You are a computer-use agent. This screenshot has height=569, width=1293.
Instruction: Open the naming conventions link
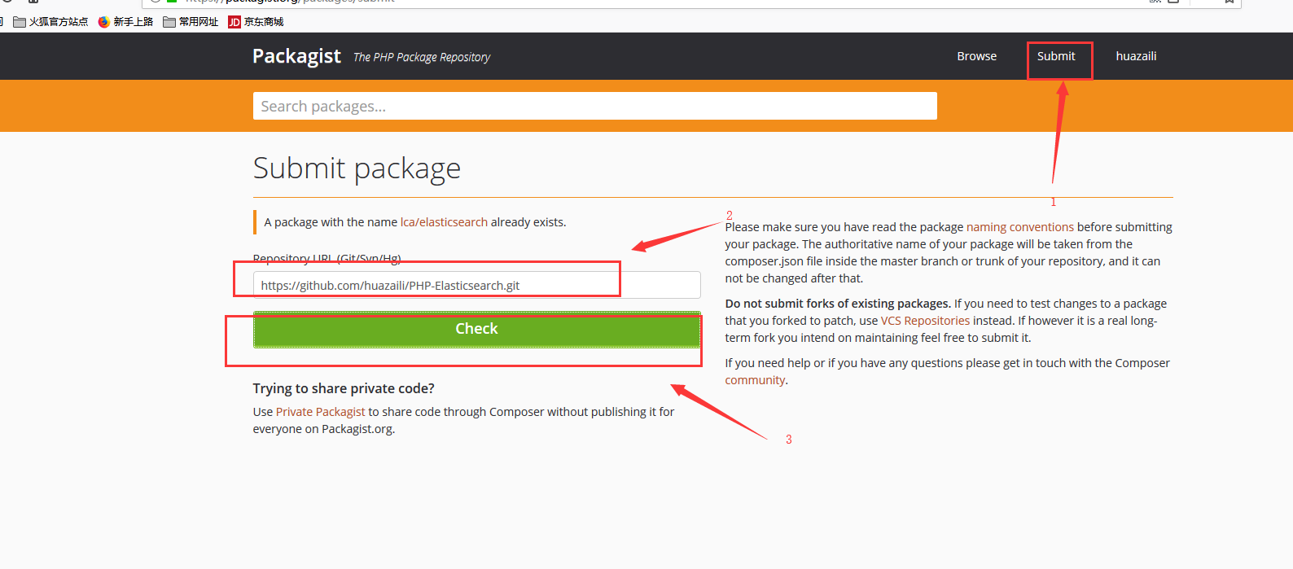click(1019, 227)
